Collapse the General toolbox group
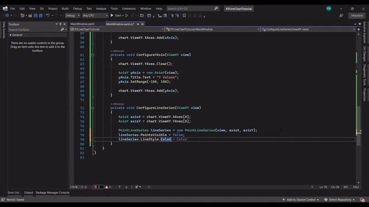 click(x=10, y=35)
